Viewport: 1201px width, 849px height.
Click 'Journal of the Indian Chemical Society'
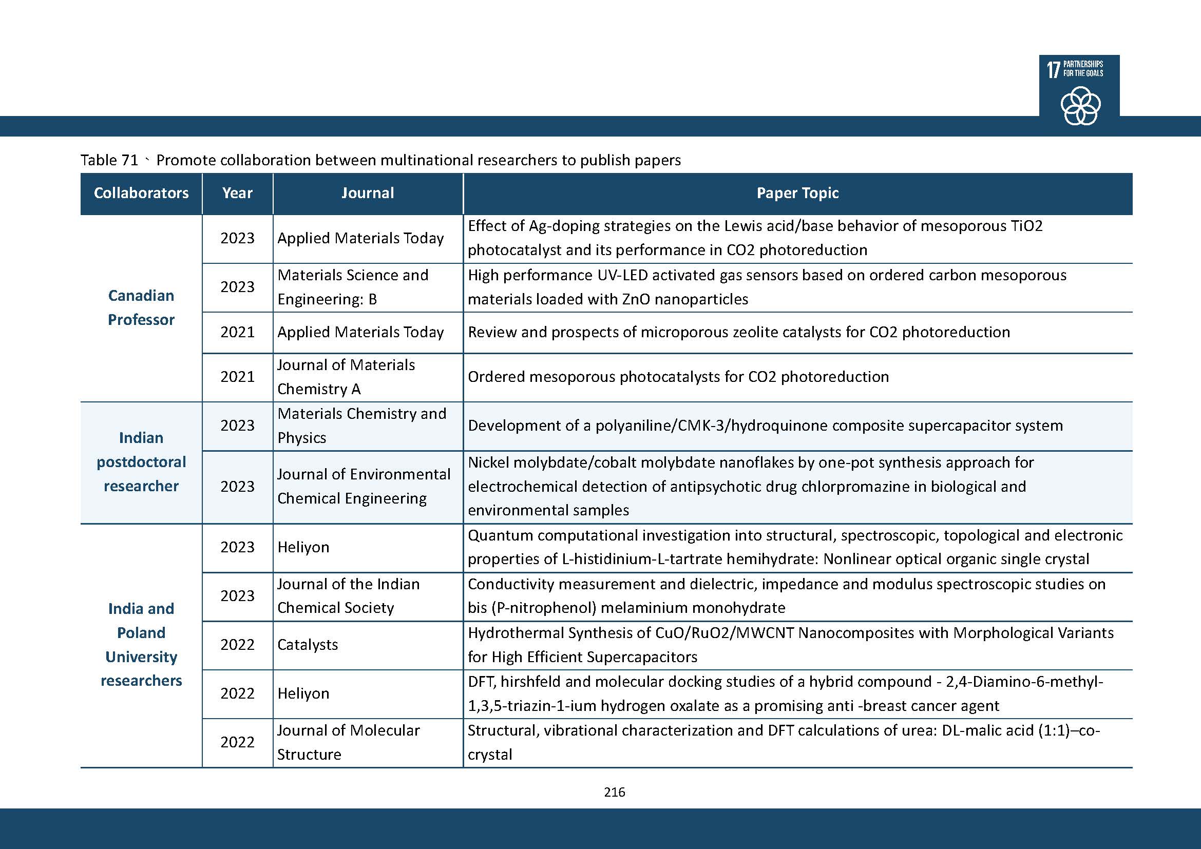click(x=368, y=596)
